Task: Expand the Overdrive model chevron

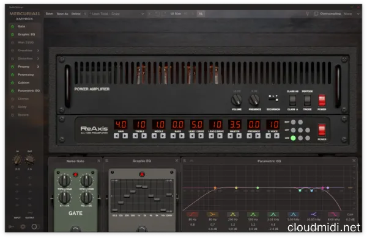Action: pyautogui.click(x=38, y=51)
